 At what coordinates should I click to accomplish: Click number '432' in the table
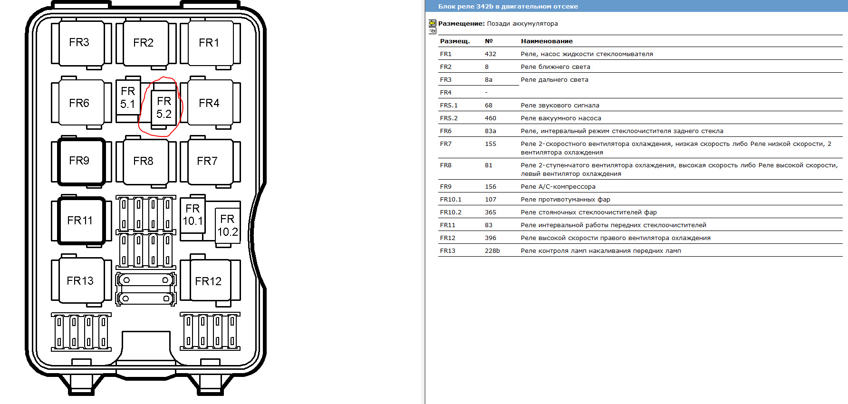coord(491,54)
